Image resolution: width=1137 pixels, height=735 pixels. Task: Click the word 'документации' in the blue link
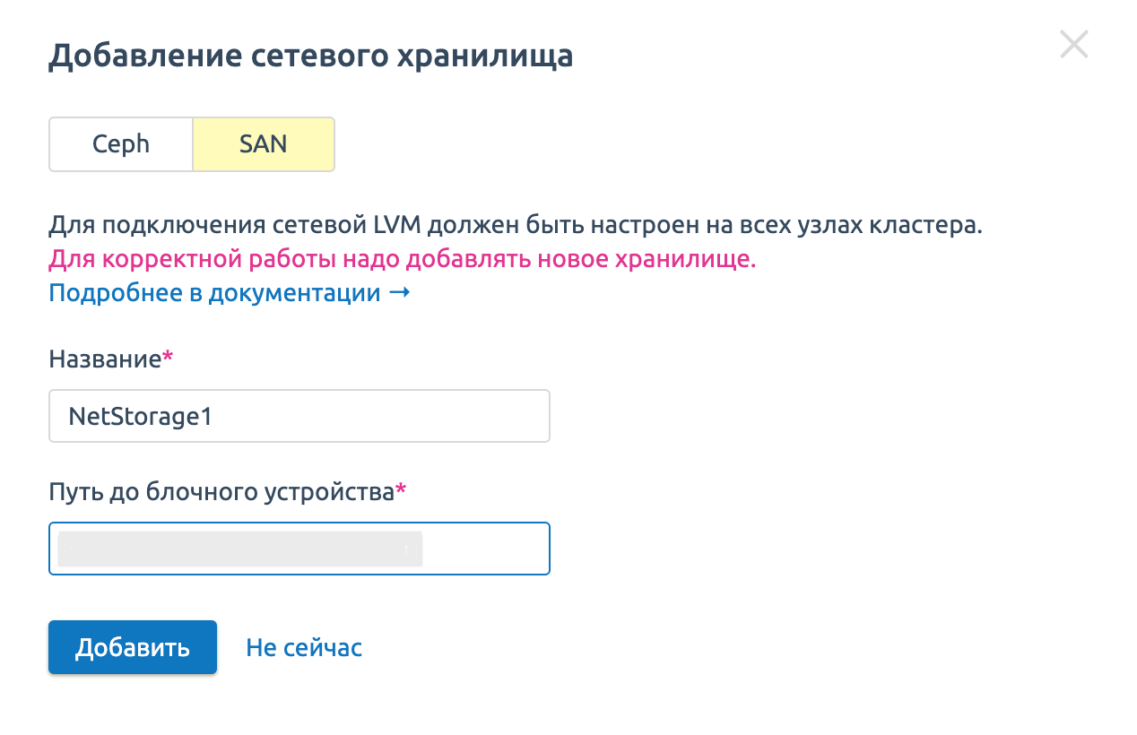click(294, 293)
